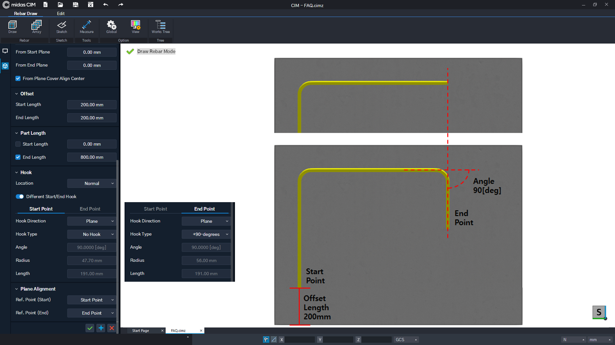Close the FAQ.cimz tab

(x=201, y=331)
